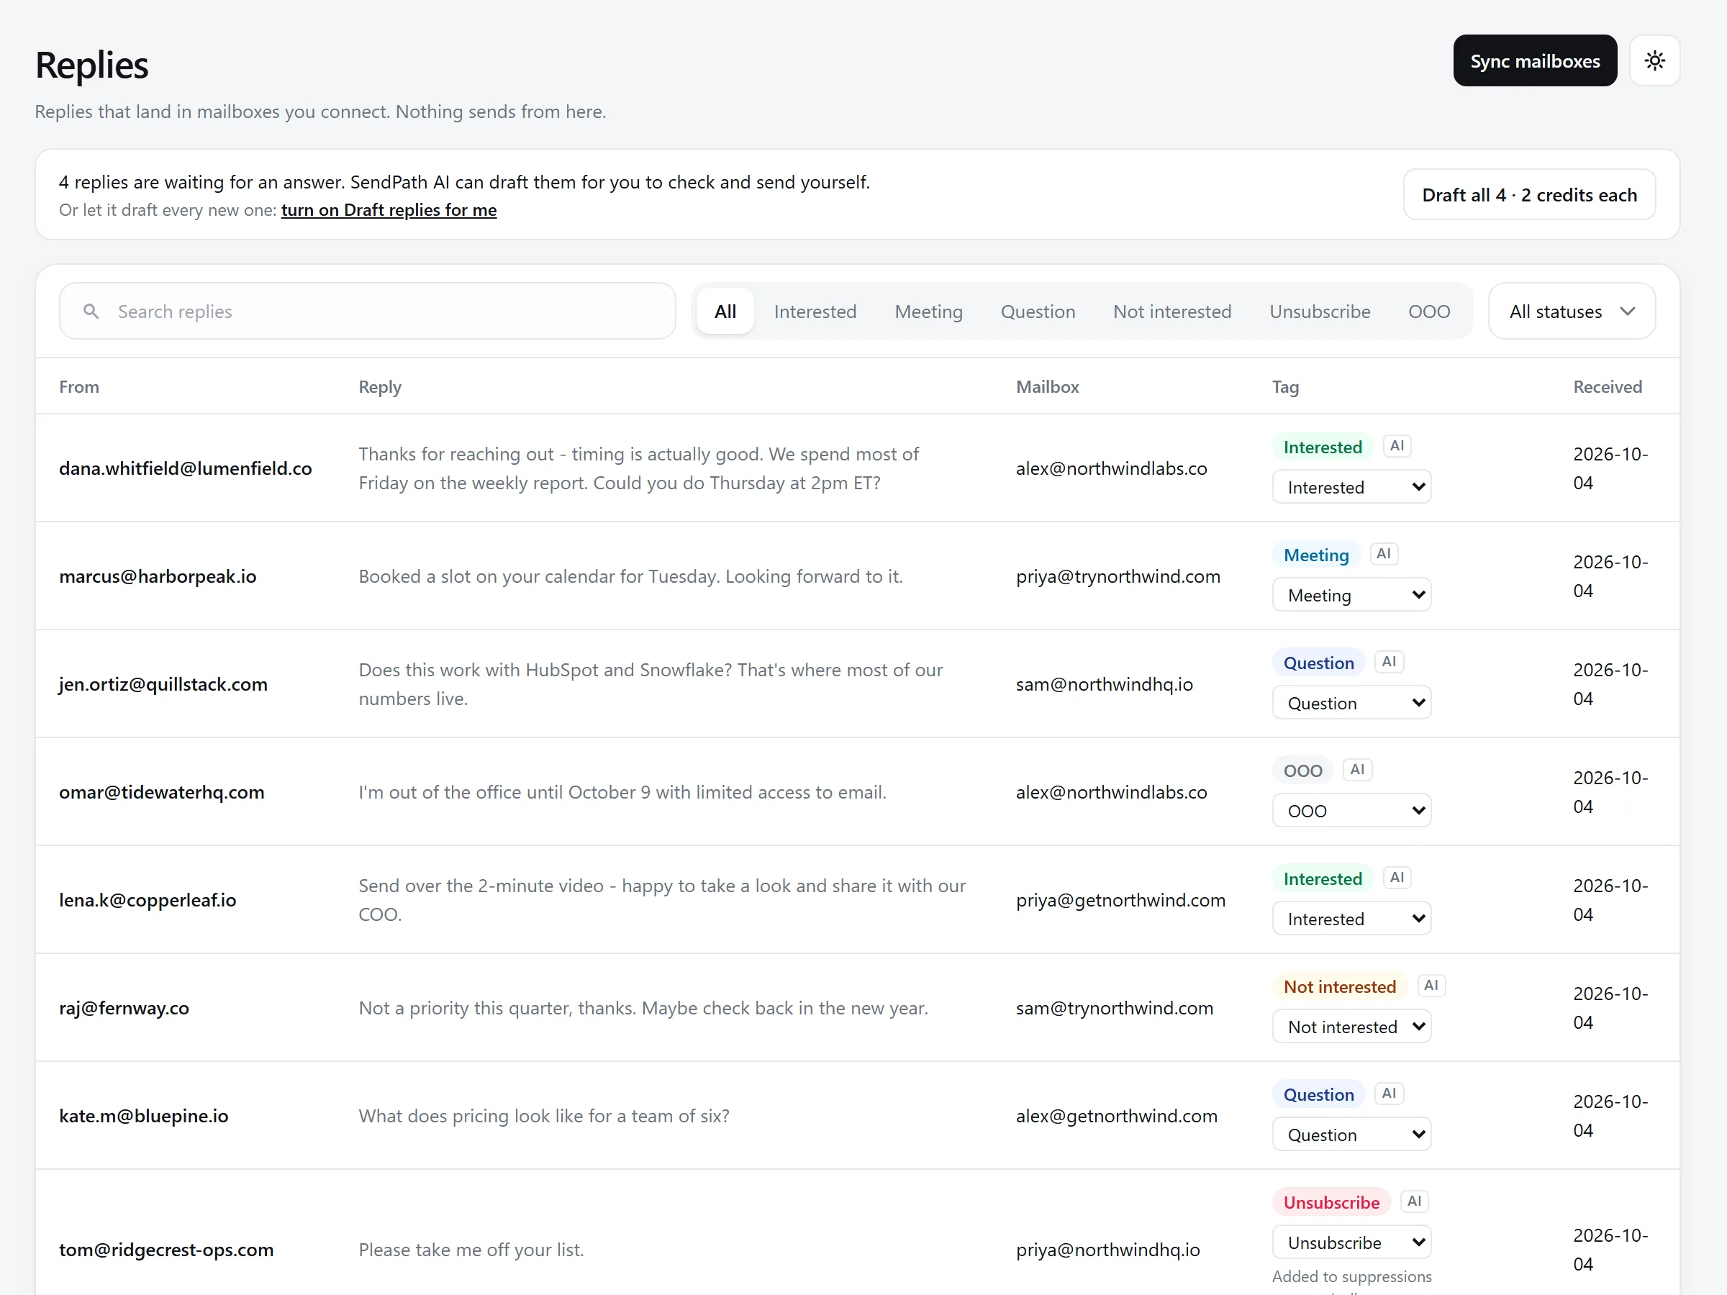
Task: Click the Received column header
Action: [x=1607, y=386]
